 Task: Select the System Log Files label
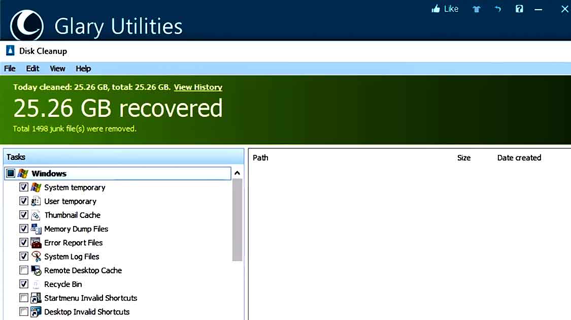(72, 257)
